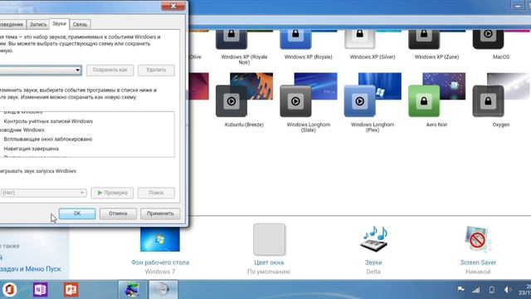Click the Удалить button
Viewport: 531px width, 299px height.
coord(156,70)
